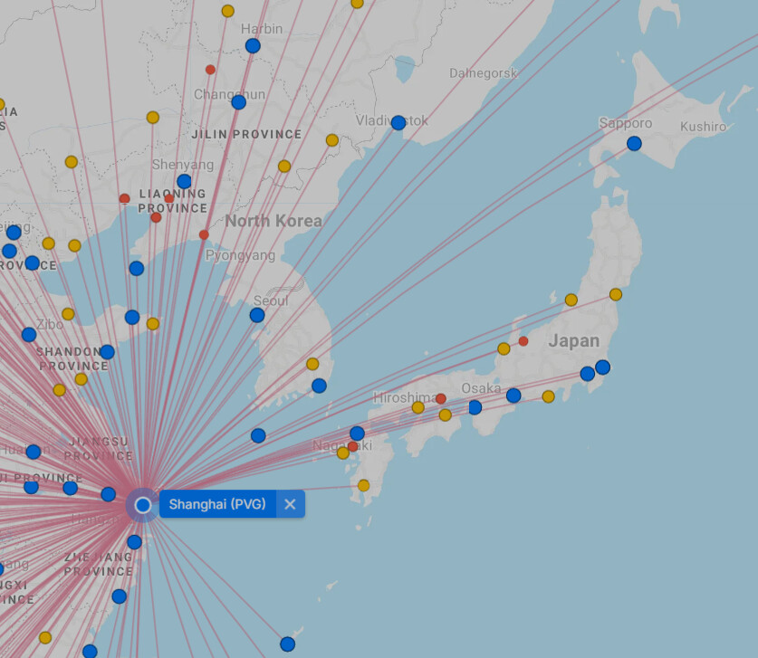Click the Shanghai (PVG) label button

217,504
